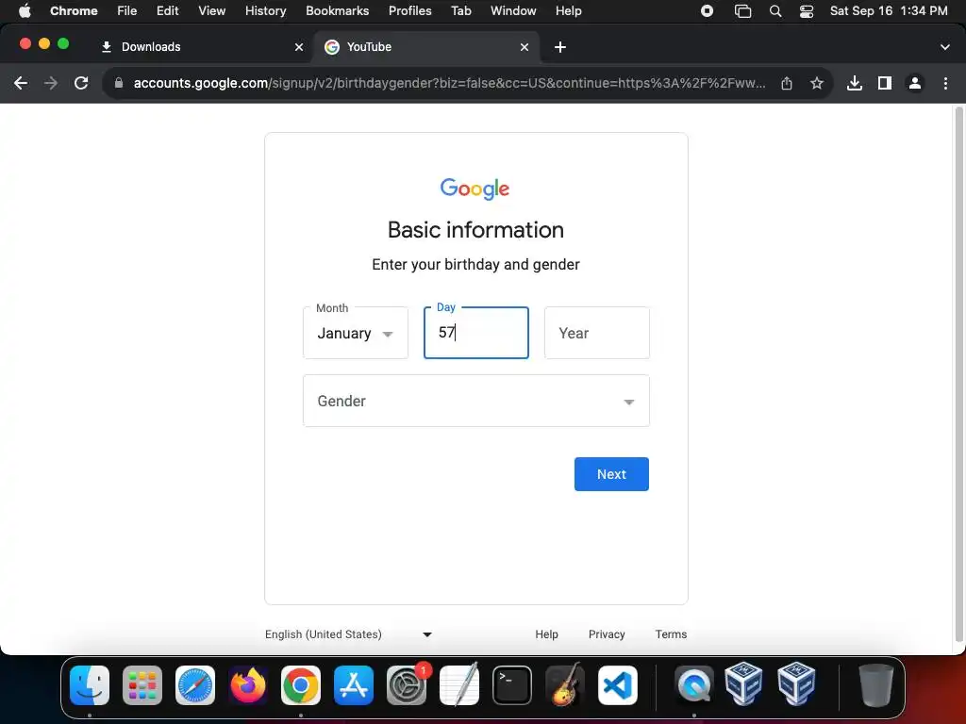Open the language selector English (United States)
This screenshot has width=966, height=724.
point(349,634)
